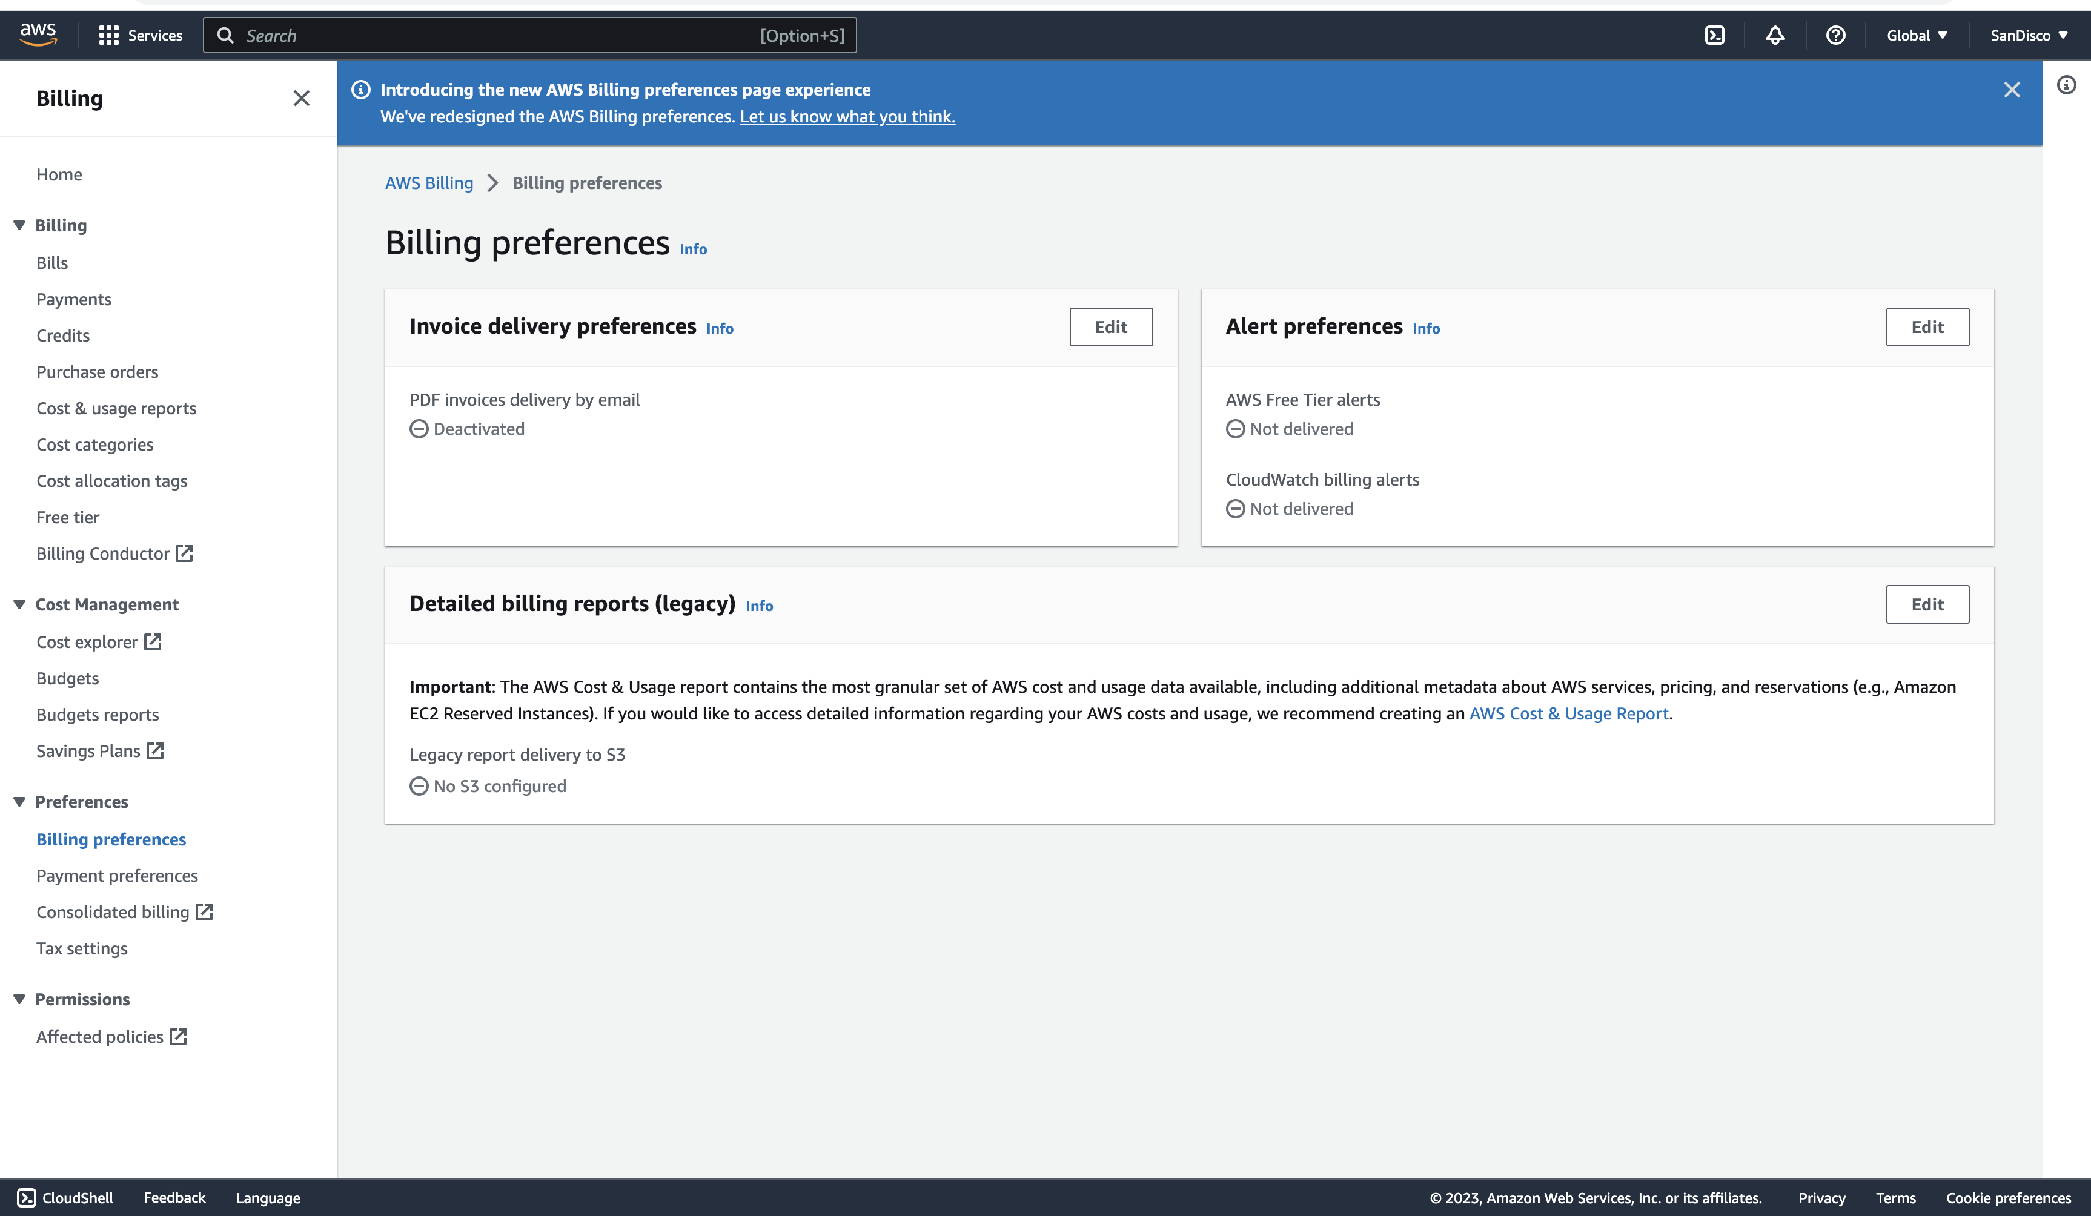Click CloudShell in the footer bar
This screenshot has height=1216, width=2091.
65,1197
